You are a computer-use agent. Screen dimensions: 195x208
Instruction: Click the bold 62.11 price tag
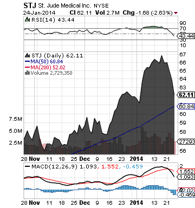[x=186, y=95]
